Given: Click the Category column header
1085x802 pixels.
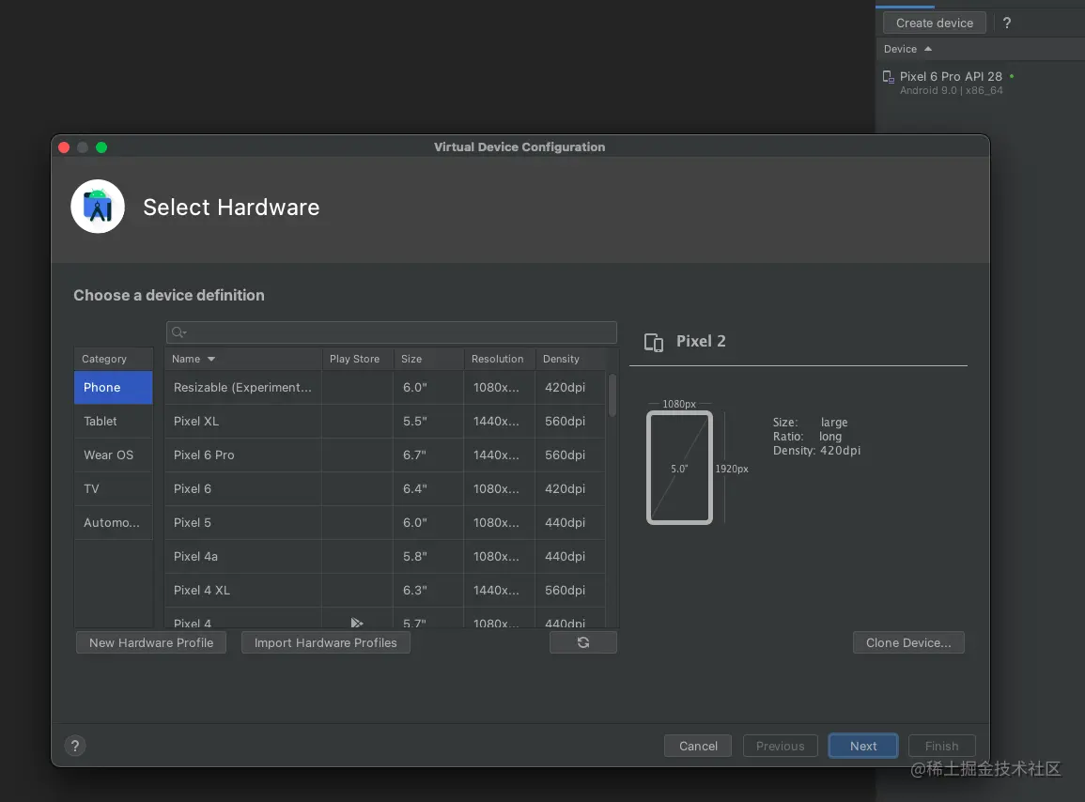Looking at the screenshot, I should point(114,359).
